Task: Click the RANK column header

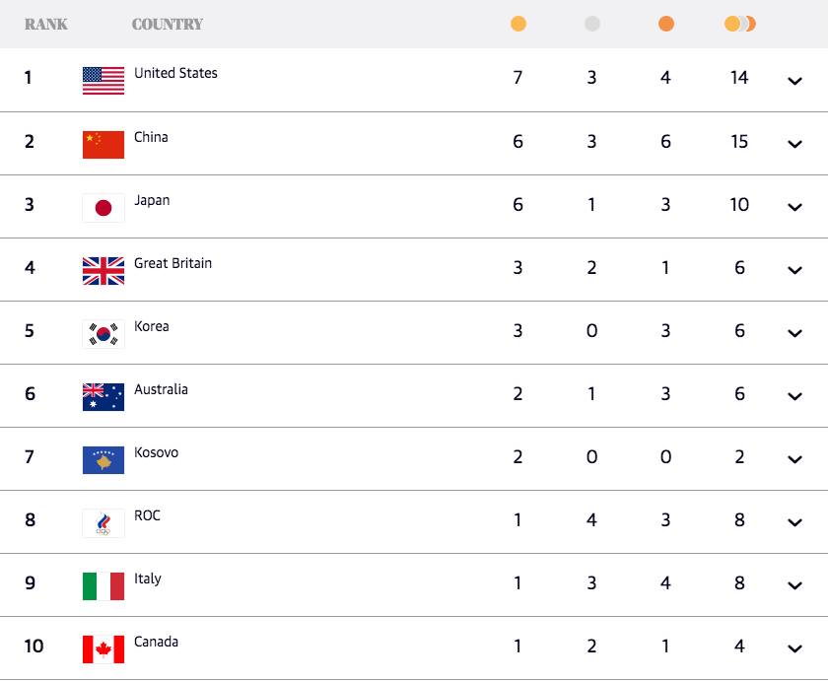Action: pos(46,24)
